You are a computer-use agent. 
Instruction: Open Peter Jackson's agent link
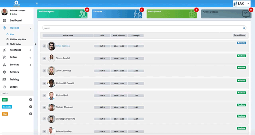coord(63,46)
